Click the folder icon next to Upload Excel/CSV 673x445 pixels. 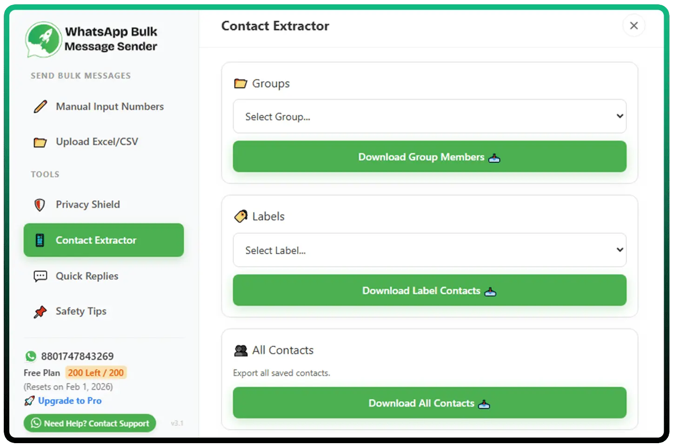(40, 142)
